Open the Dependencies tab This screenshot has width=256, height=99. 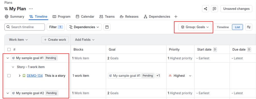point(157,16)
